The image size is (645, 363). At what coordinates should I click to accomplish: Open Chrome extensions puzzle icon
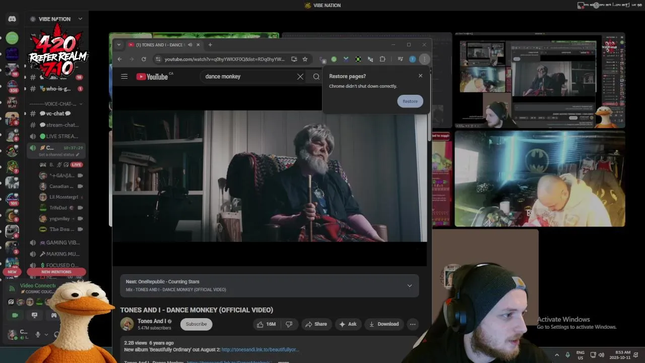382,59
